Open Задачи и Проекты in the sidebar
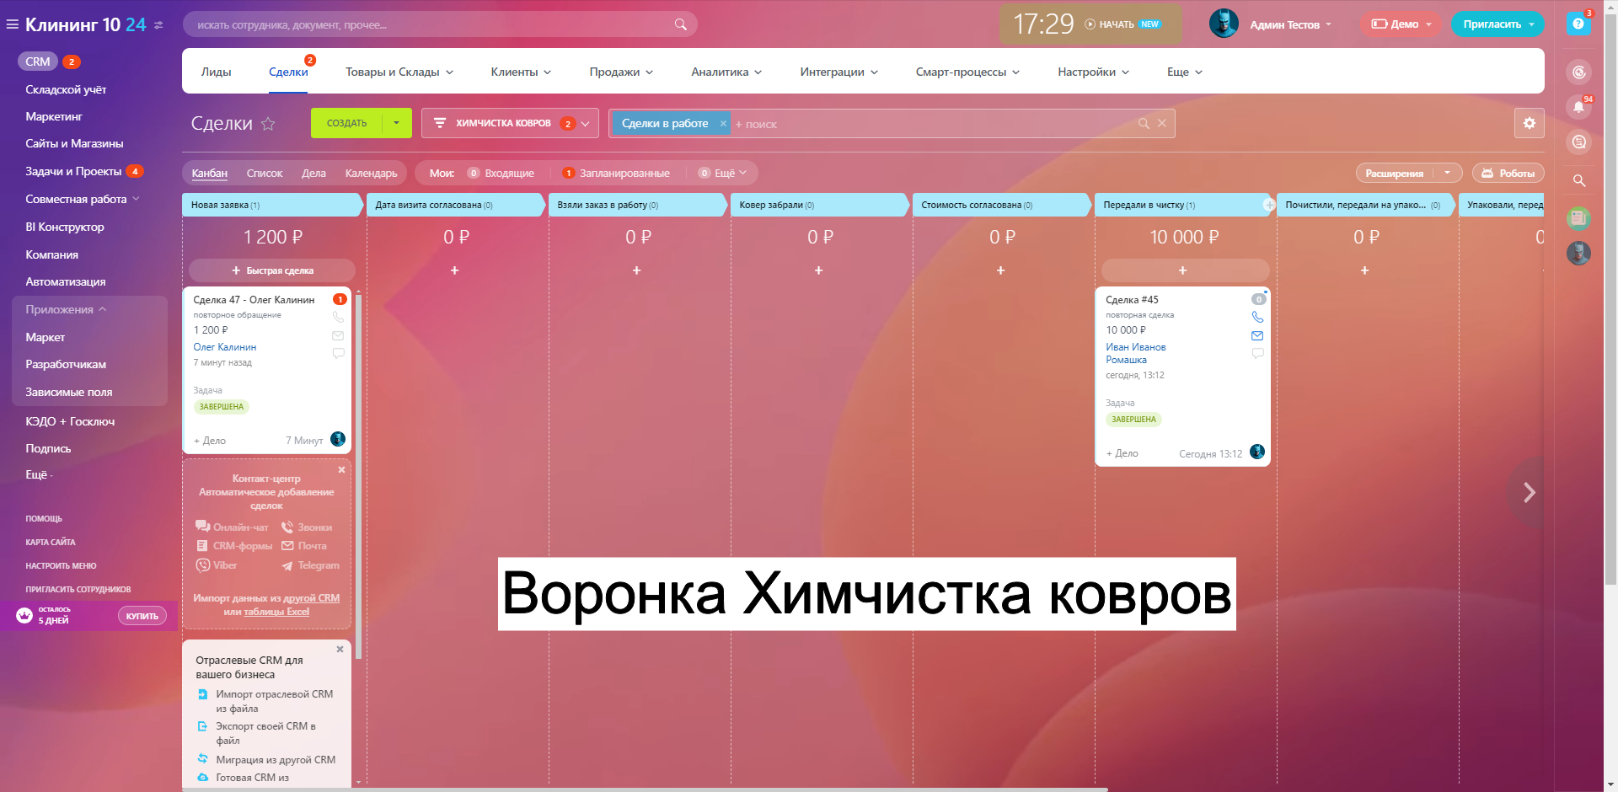The image size is (1618, 792). (73, 172)
